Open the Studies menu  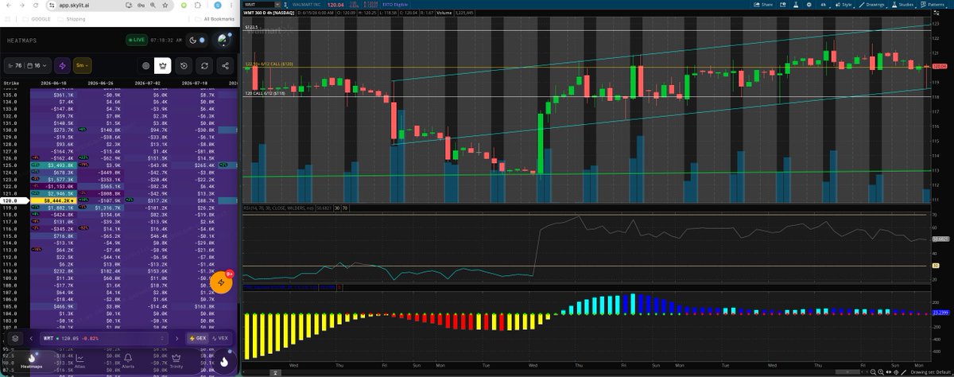coord(902,5)
